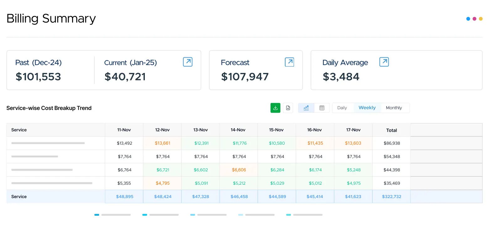This screenshot has height=231, width=489.
Task: Toggle the first chart legend entry
Action: (x=113, y=215)
